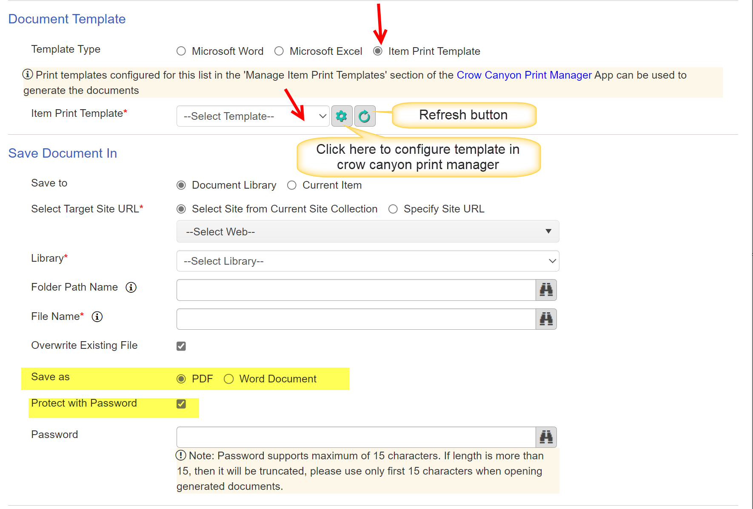Click the Password field label

tap(54, 435)
